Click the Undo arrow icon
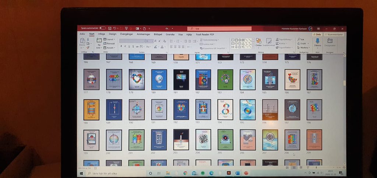The height and width of the screenshot is (178, 377). click(114, 28)
